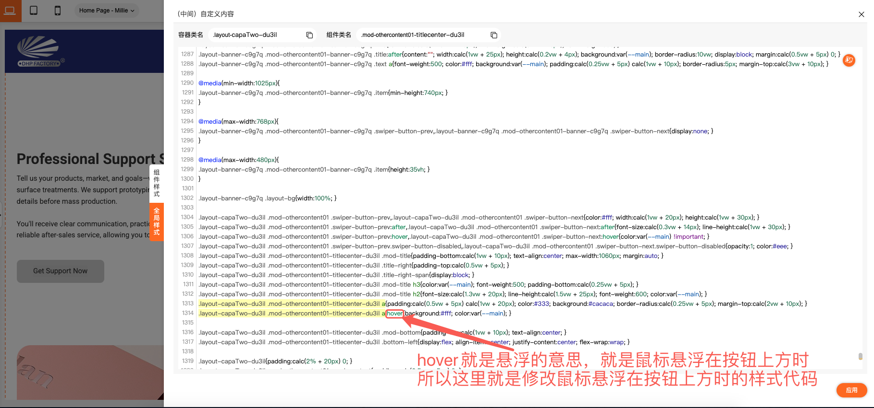Switch to tablet preview mode
The image size is (874, 408).
tap(34, 11)
